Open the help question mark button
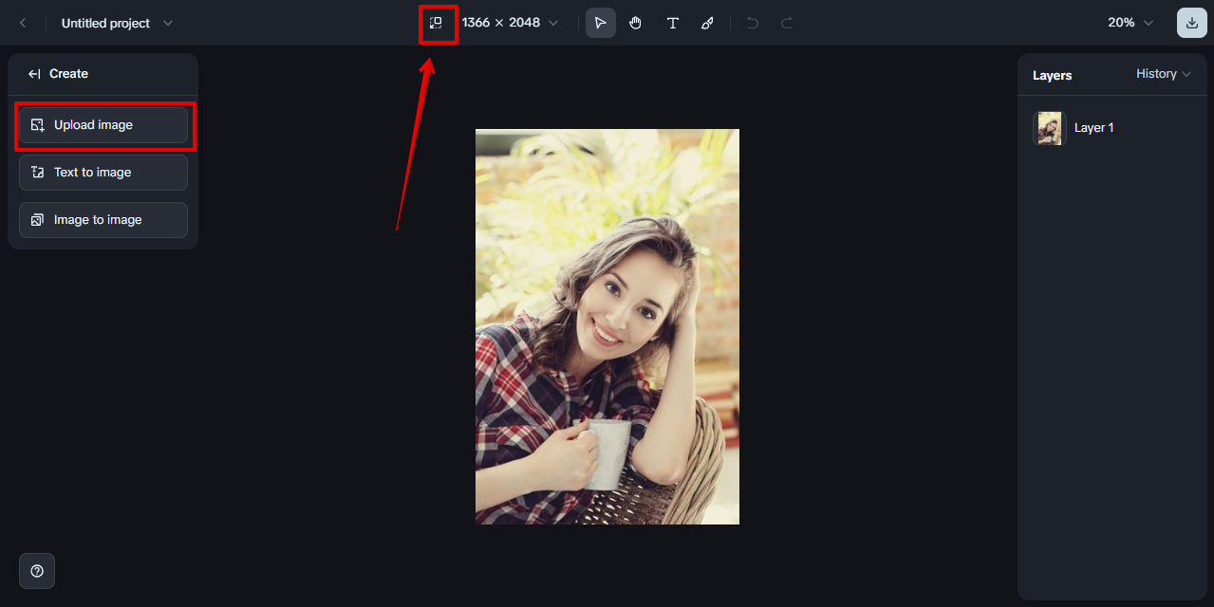This screenshot has width=1214, height=607. (x=37, y=571)
